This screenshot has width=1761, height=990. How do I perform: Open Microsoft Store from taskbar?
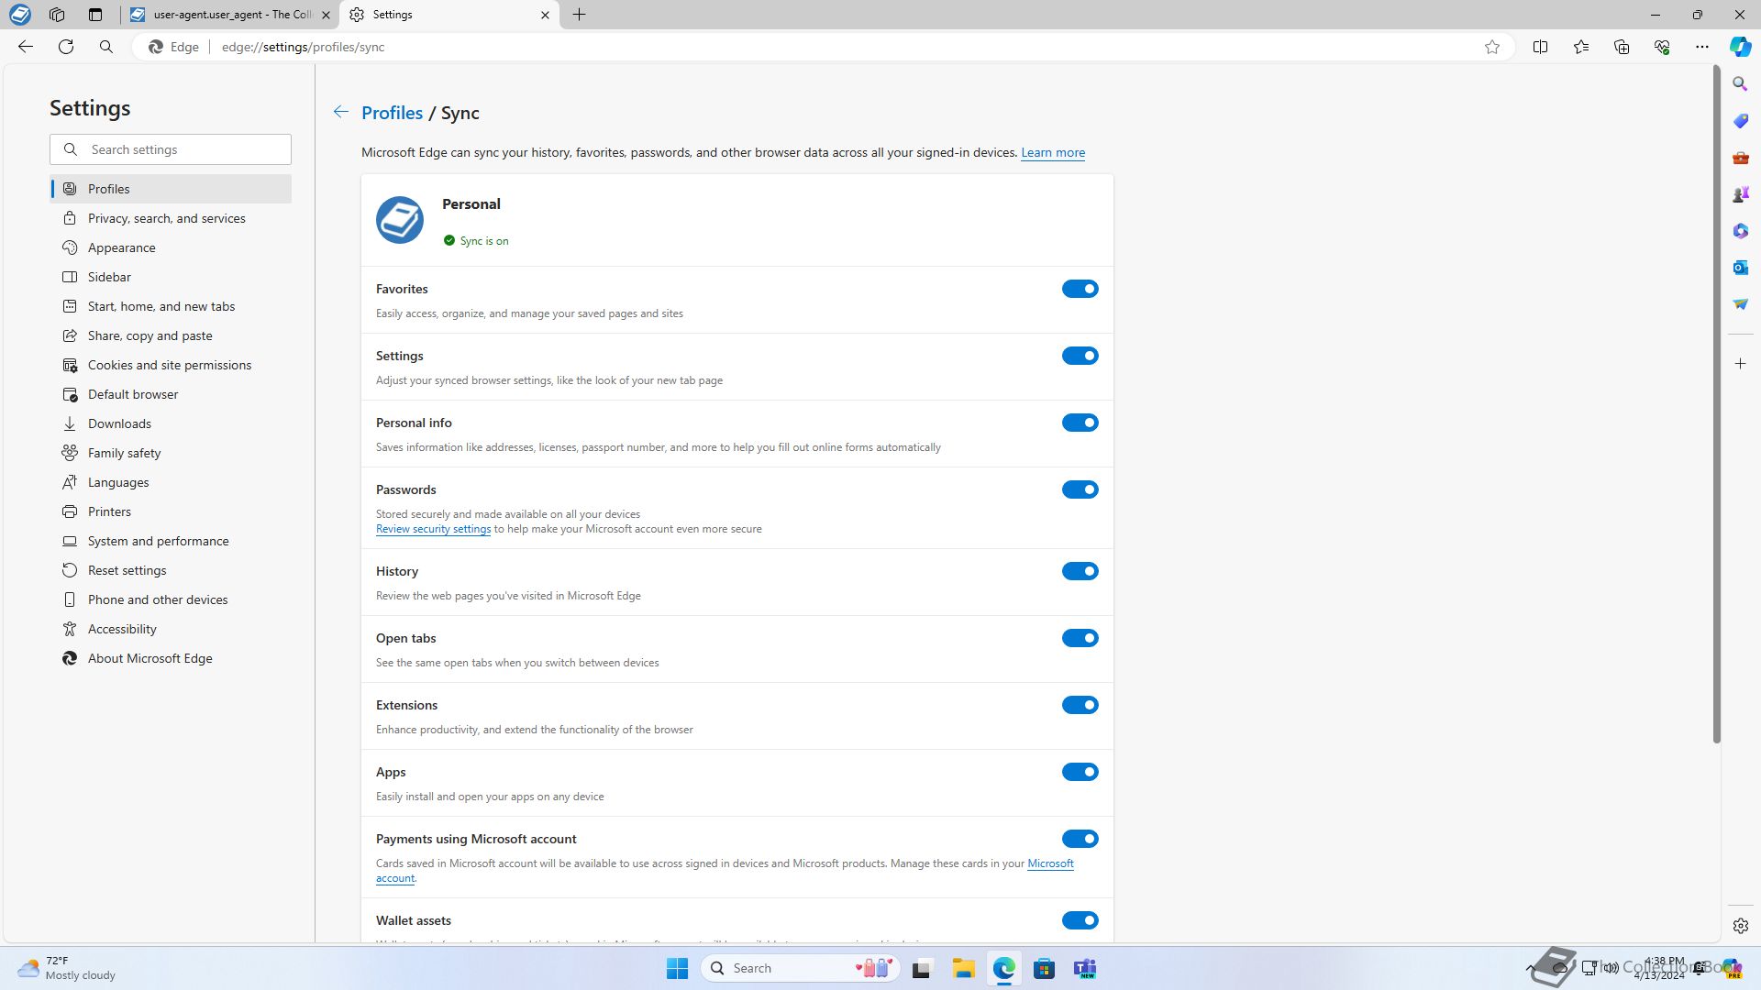(x=1044, y=968)
